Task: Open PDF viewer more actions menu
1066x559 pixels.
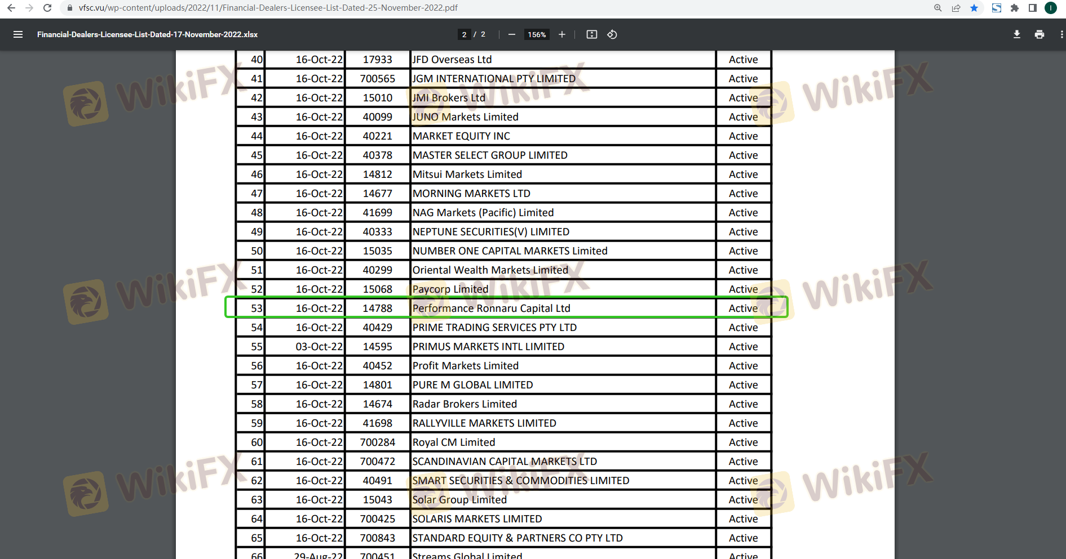Action: [1061, 34]
